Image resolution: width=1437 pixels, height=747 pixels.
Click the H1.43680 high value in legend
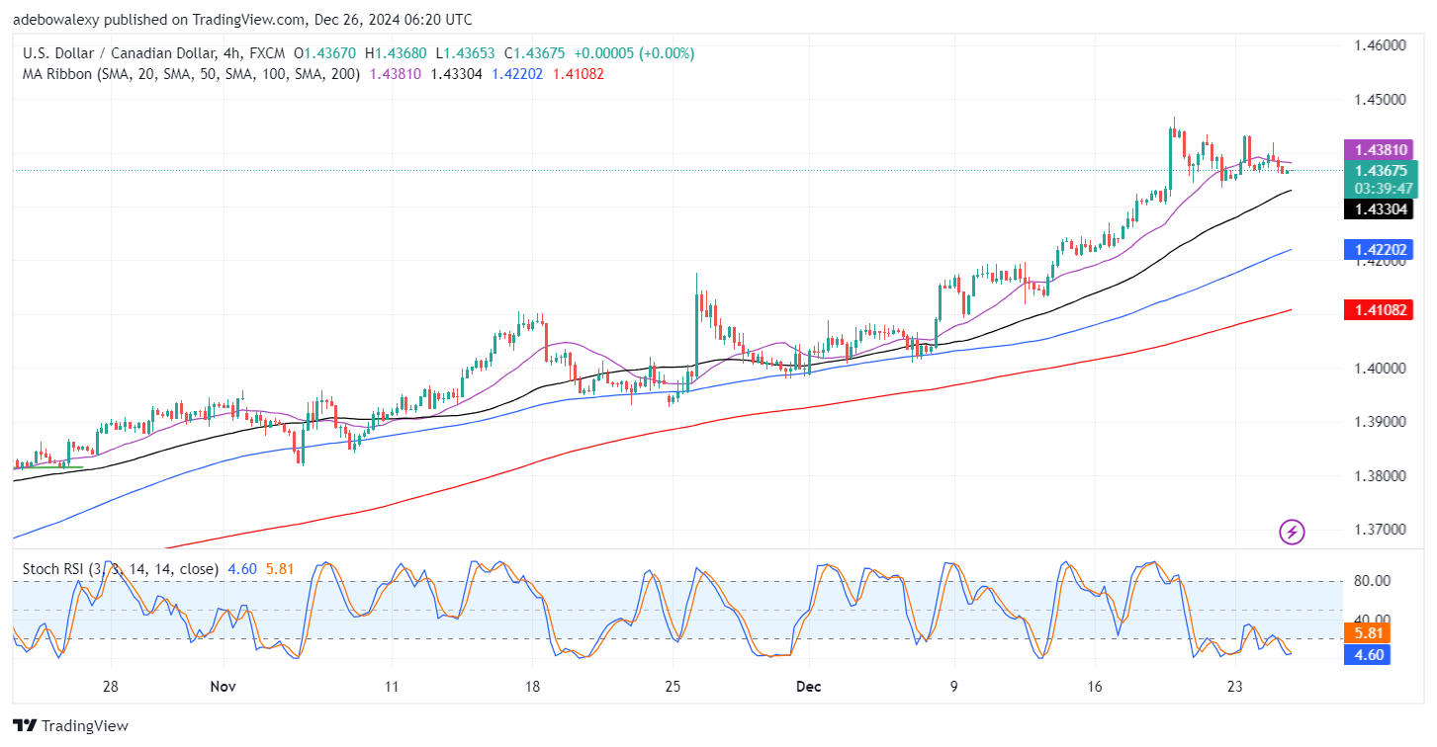click(x=397, y=53)
